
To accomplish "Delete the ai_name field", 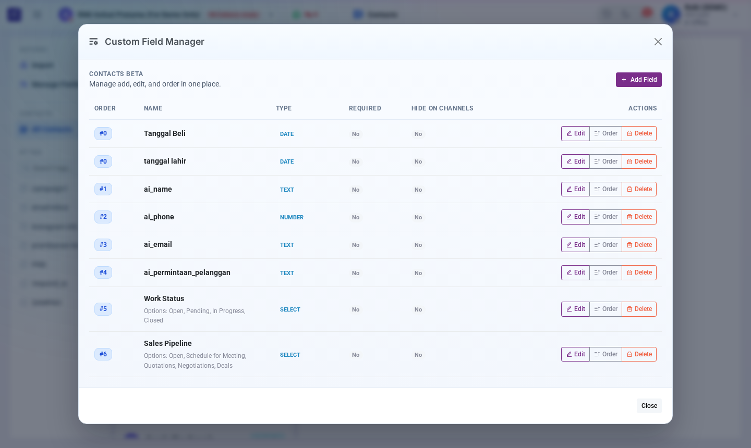I will 639,189.
